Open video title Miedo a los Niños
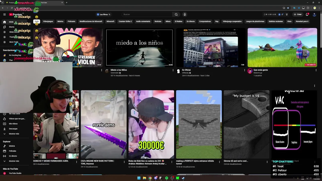The width and height of the screenshot is (322, 181). pyautogui.click(x=119, y=70)
